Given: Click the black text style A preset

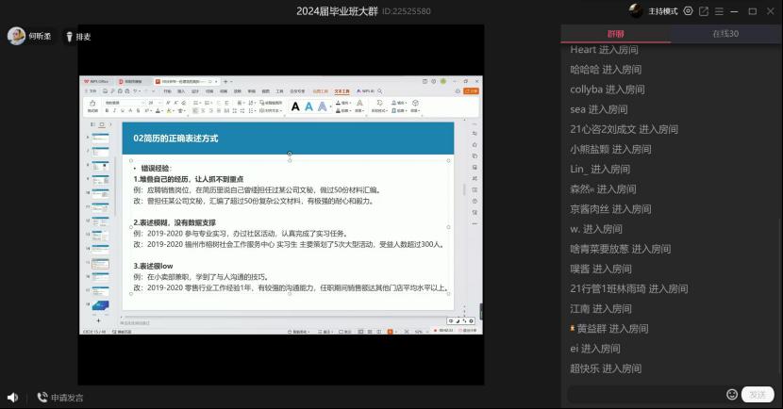Looking at the screenshot, I should click(x=295, y=106).
